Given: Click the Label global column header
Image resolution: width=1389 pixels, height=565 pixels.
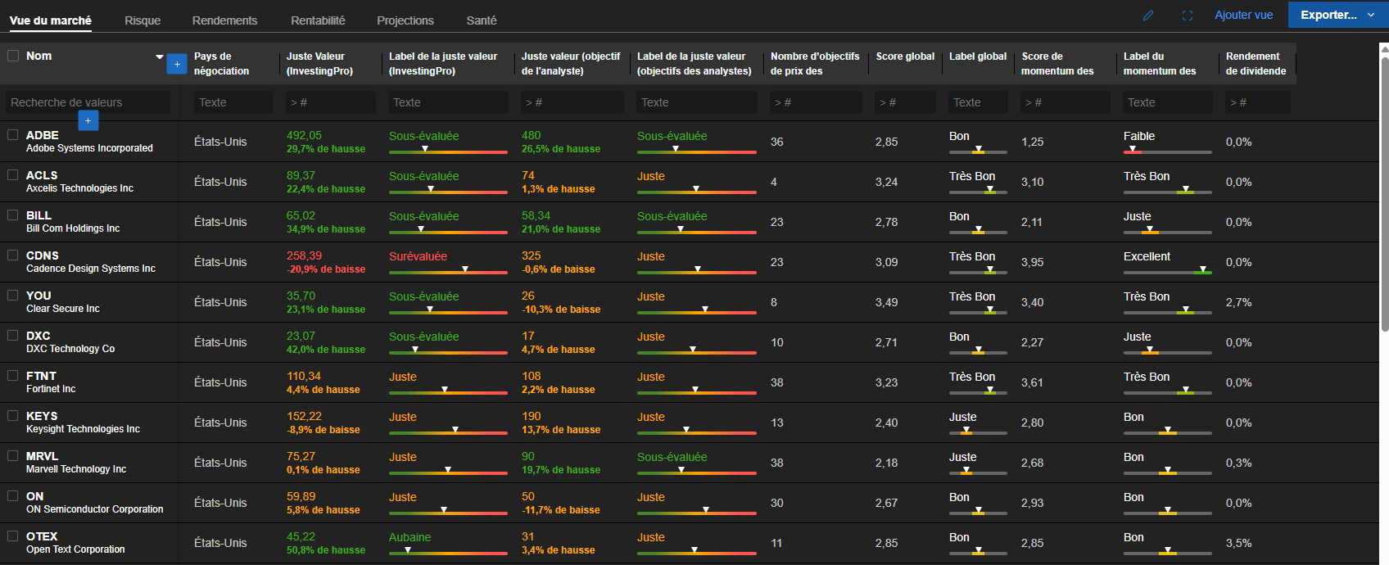Looking at the screenshot, I should [978, 56].
